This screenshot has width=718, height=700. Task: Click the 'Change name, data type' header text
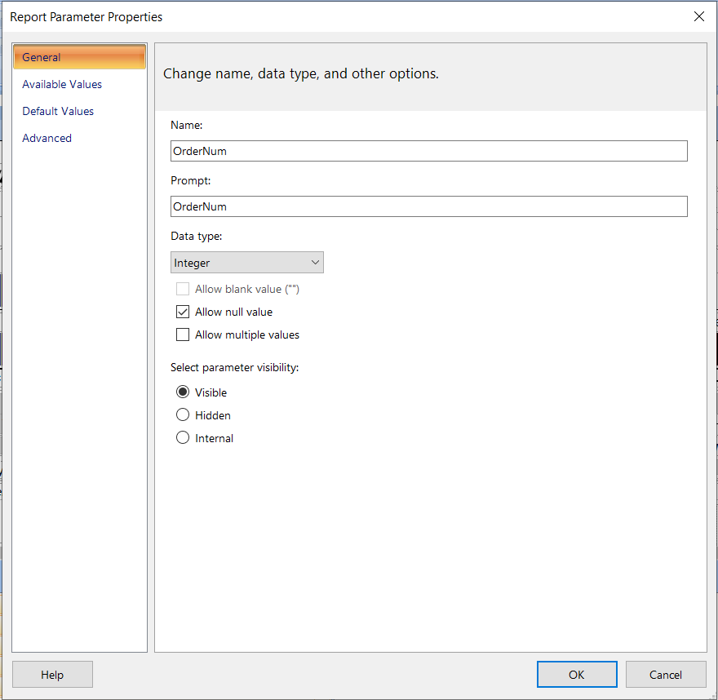point(301,73)
